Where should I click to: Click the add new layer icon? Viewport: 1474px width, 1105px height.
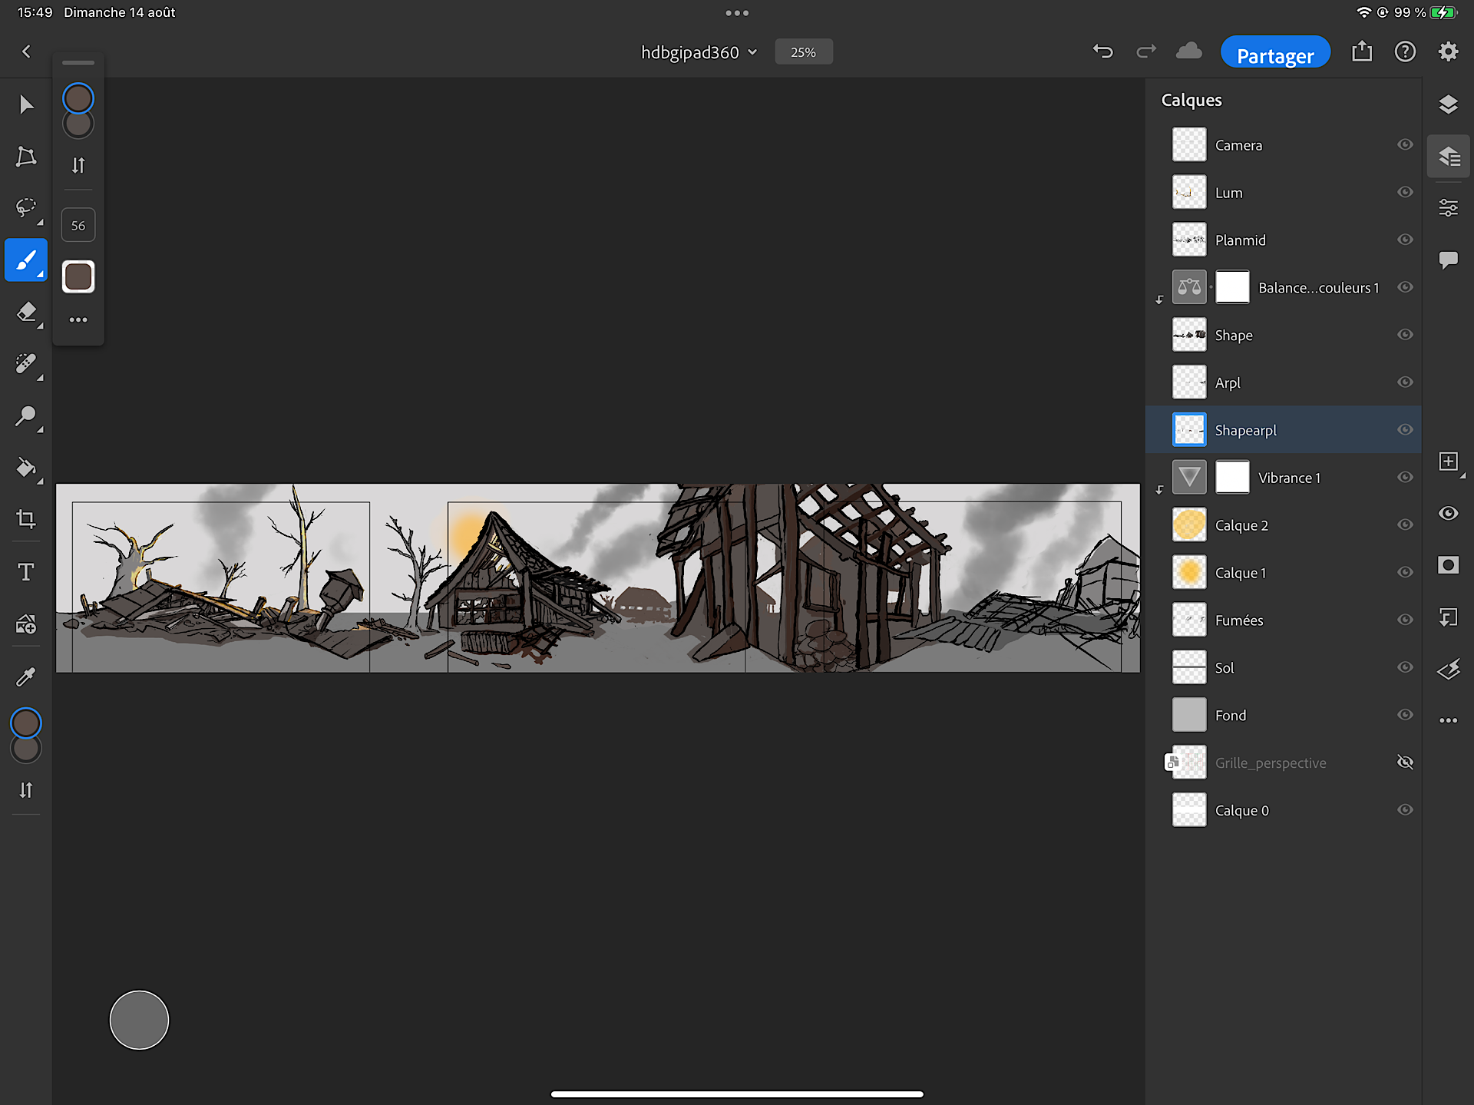point(1448,462)
